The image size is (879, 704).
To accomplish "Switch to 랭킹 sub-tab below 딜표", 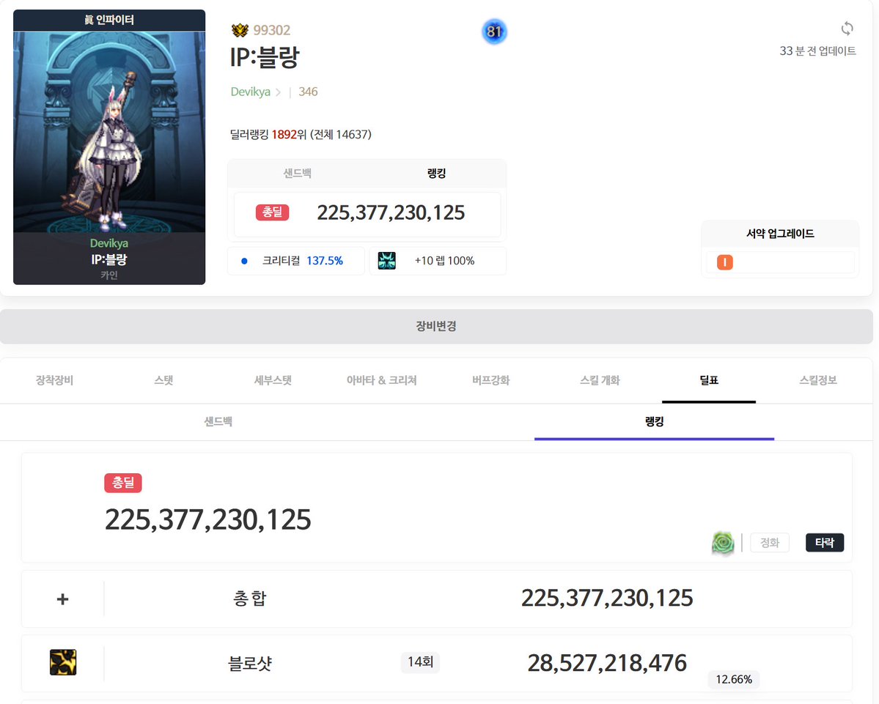I will coord(654,422).
